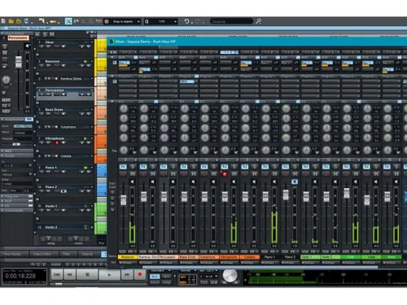Open the 4/4 time signature dropdown
407x305 pixels.
[209, 277]
